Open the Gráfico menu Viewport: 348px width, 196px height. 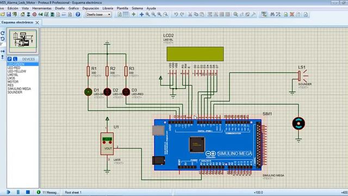tap(73, 8)
